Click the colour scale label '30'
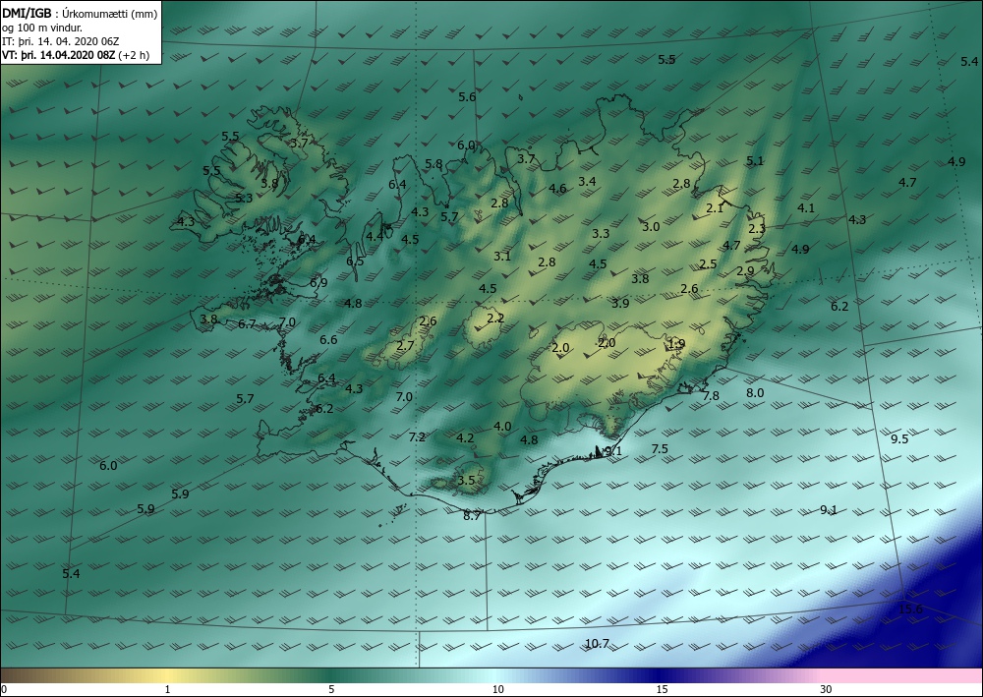Screen dimensions: 983x697 [827, 689]
